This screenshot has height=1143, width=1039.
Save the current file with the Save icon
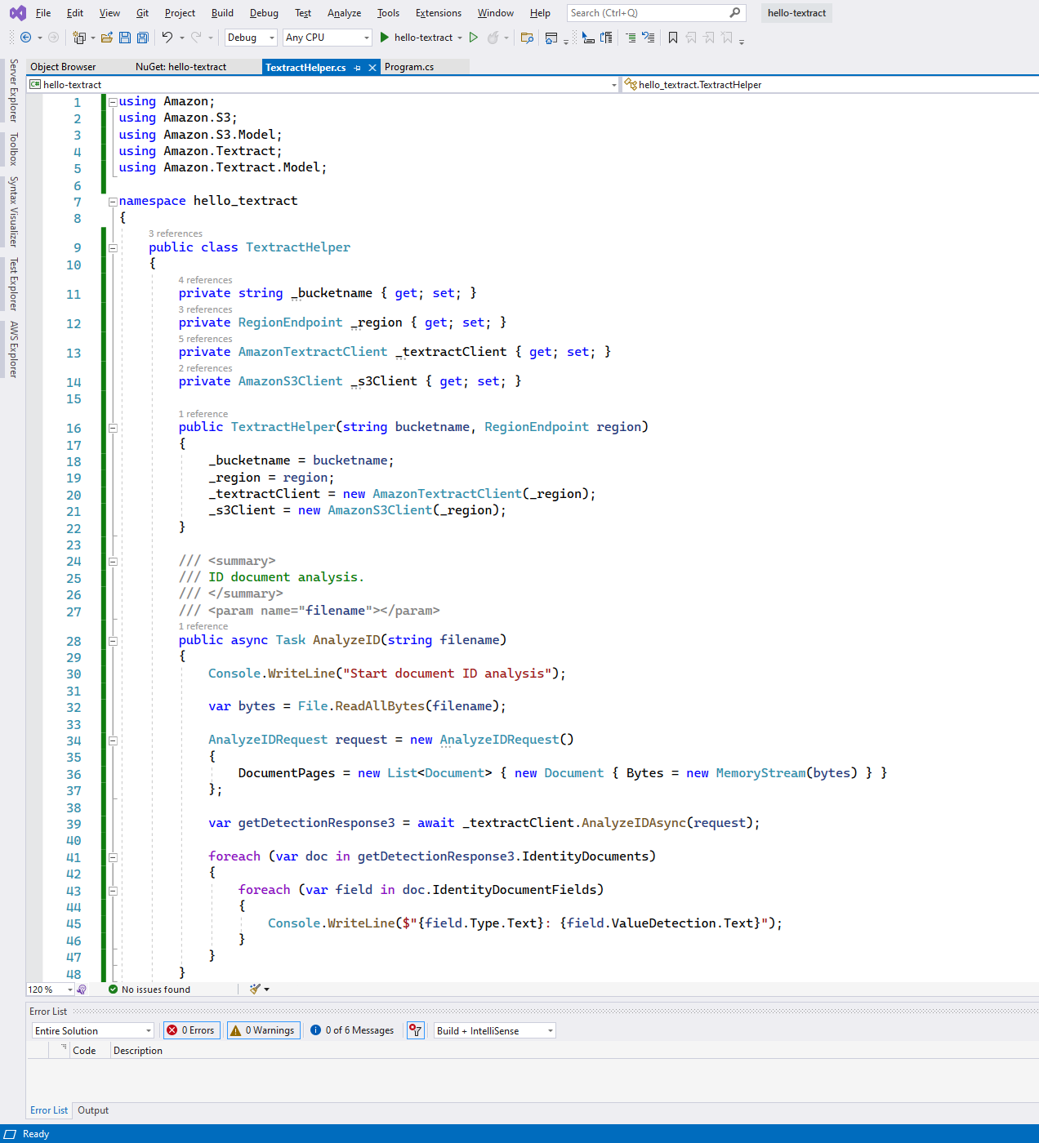click(125, 38)
